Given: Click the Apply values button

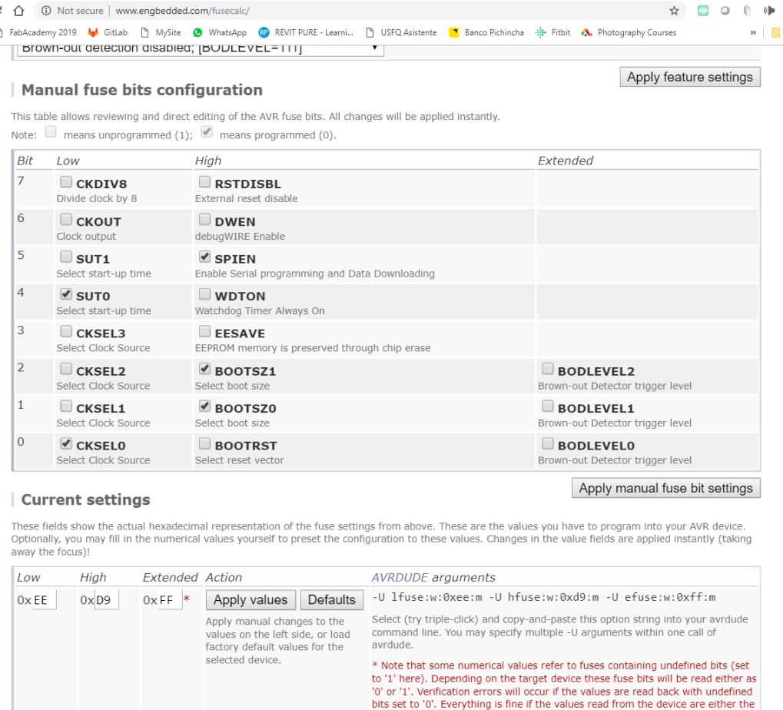Looking at the screenshot, I should [250, 599].
